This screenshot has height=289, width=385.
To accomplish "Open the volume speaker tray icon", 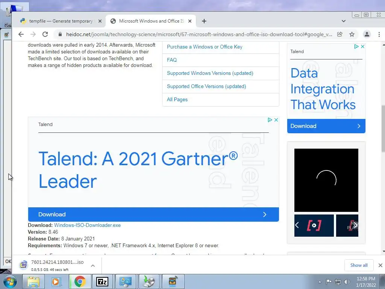I will (347, 282).
